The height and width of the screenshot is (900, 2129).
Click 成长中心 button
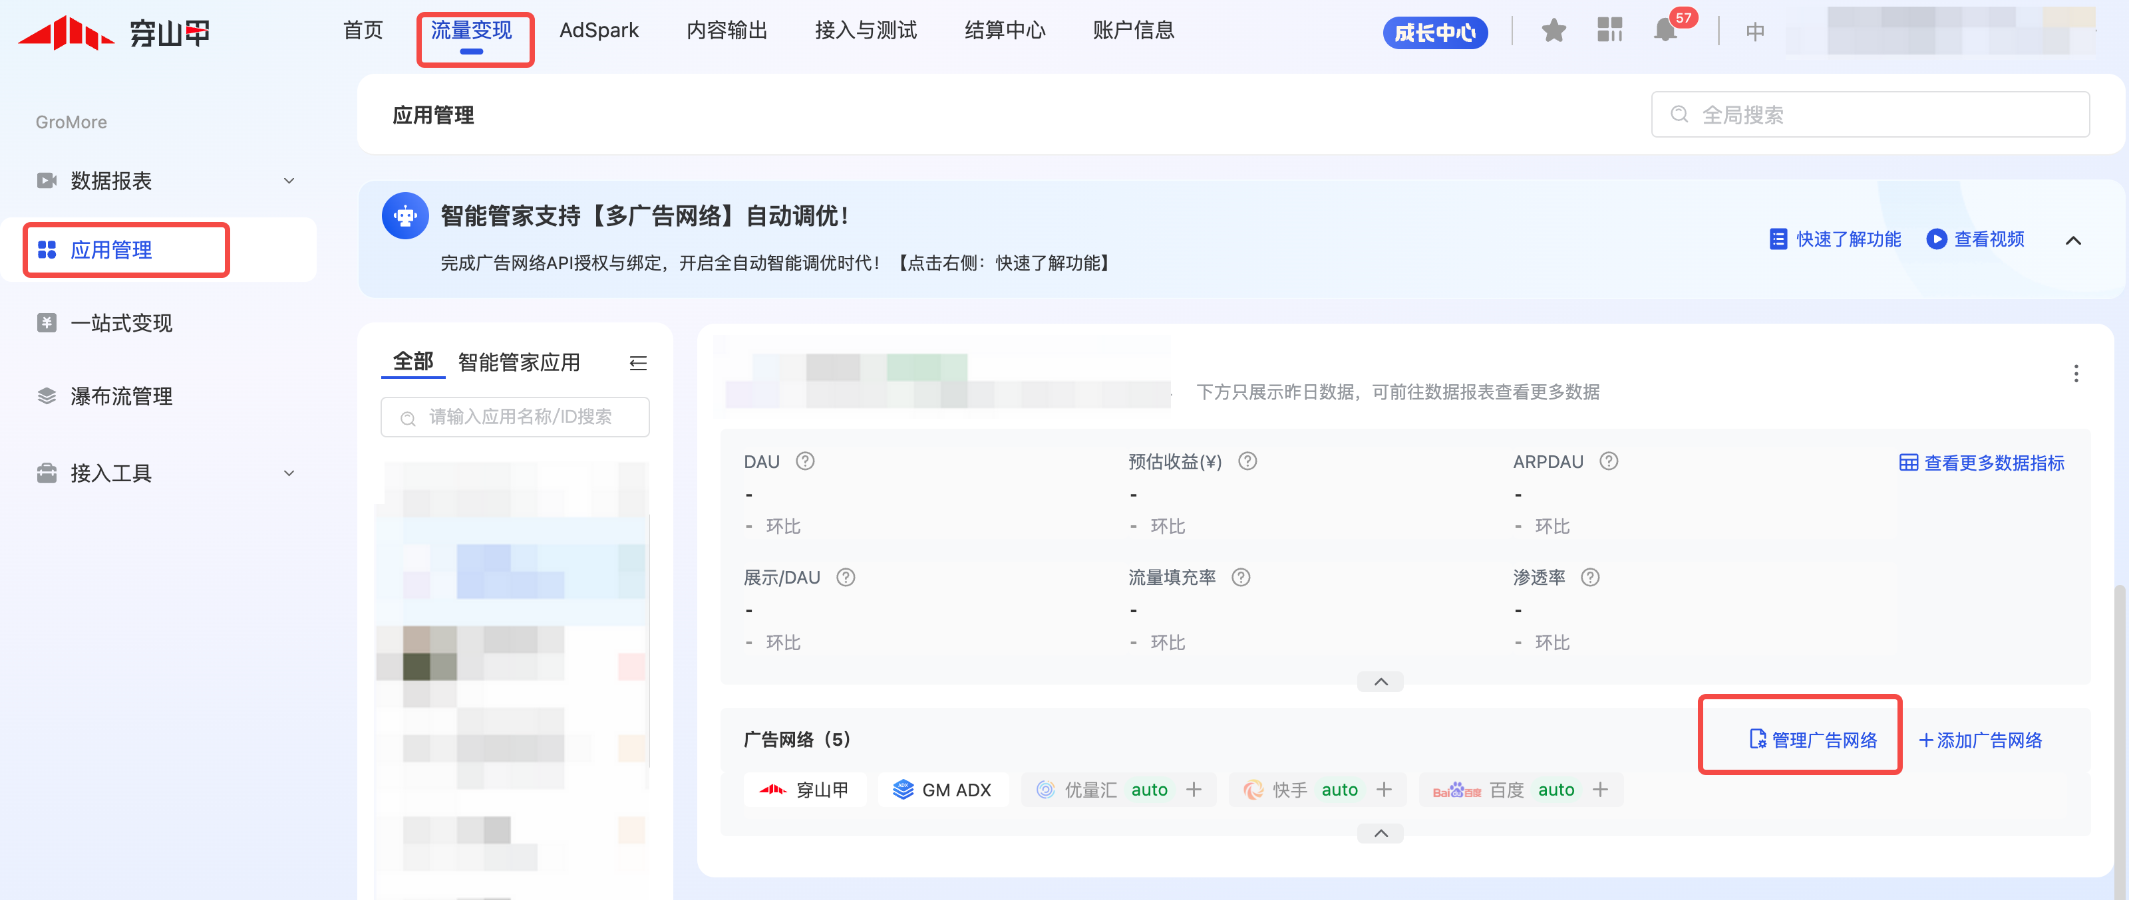pos(1435,32)
